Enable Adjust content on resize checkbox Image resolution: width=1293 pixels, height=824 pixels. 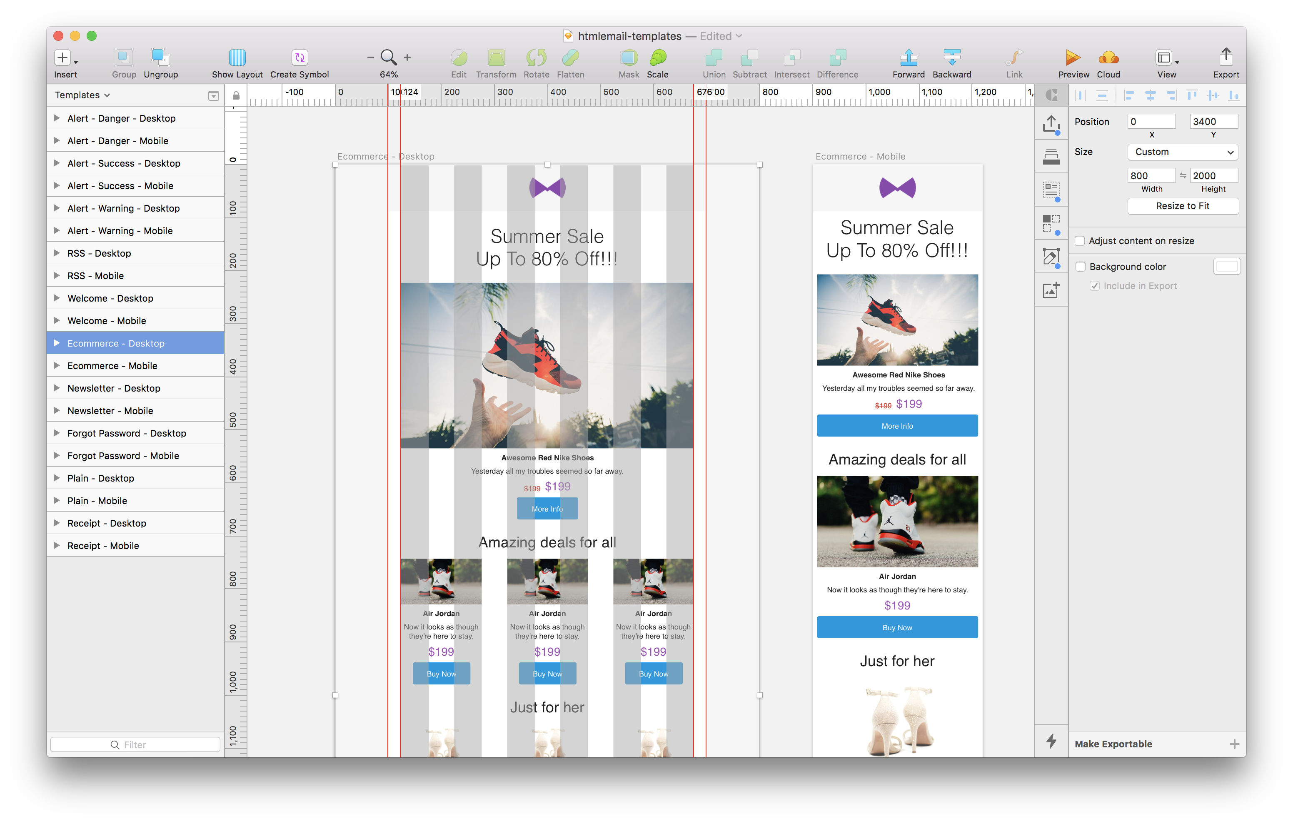[x=1080, y=241]
